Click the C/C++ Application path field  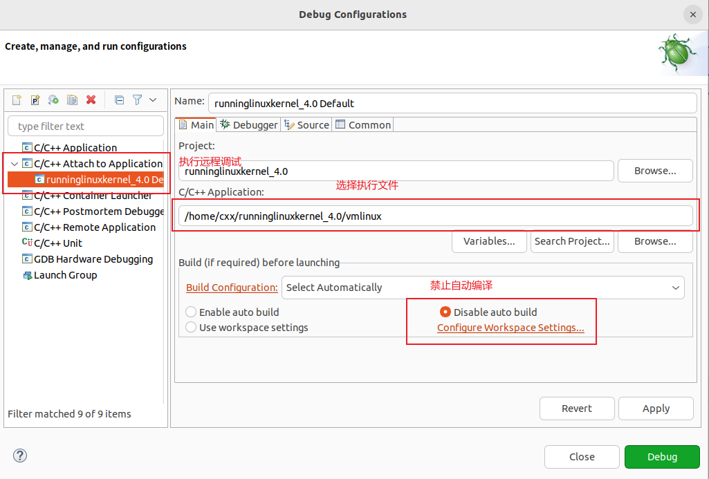click(x=435, y=216)
